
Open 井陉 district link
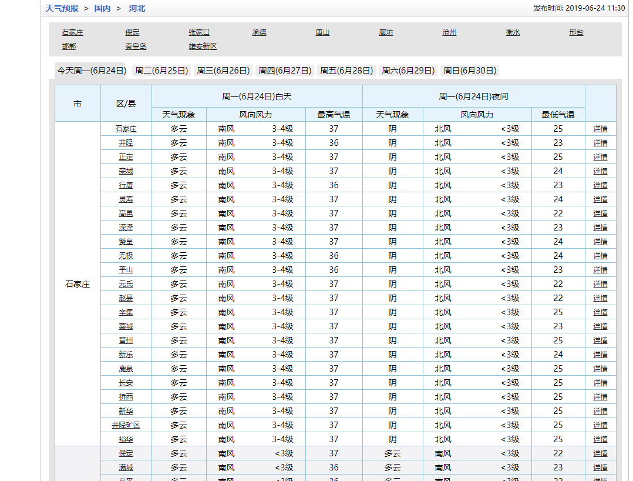coord(126,143)
